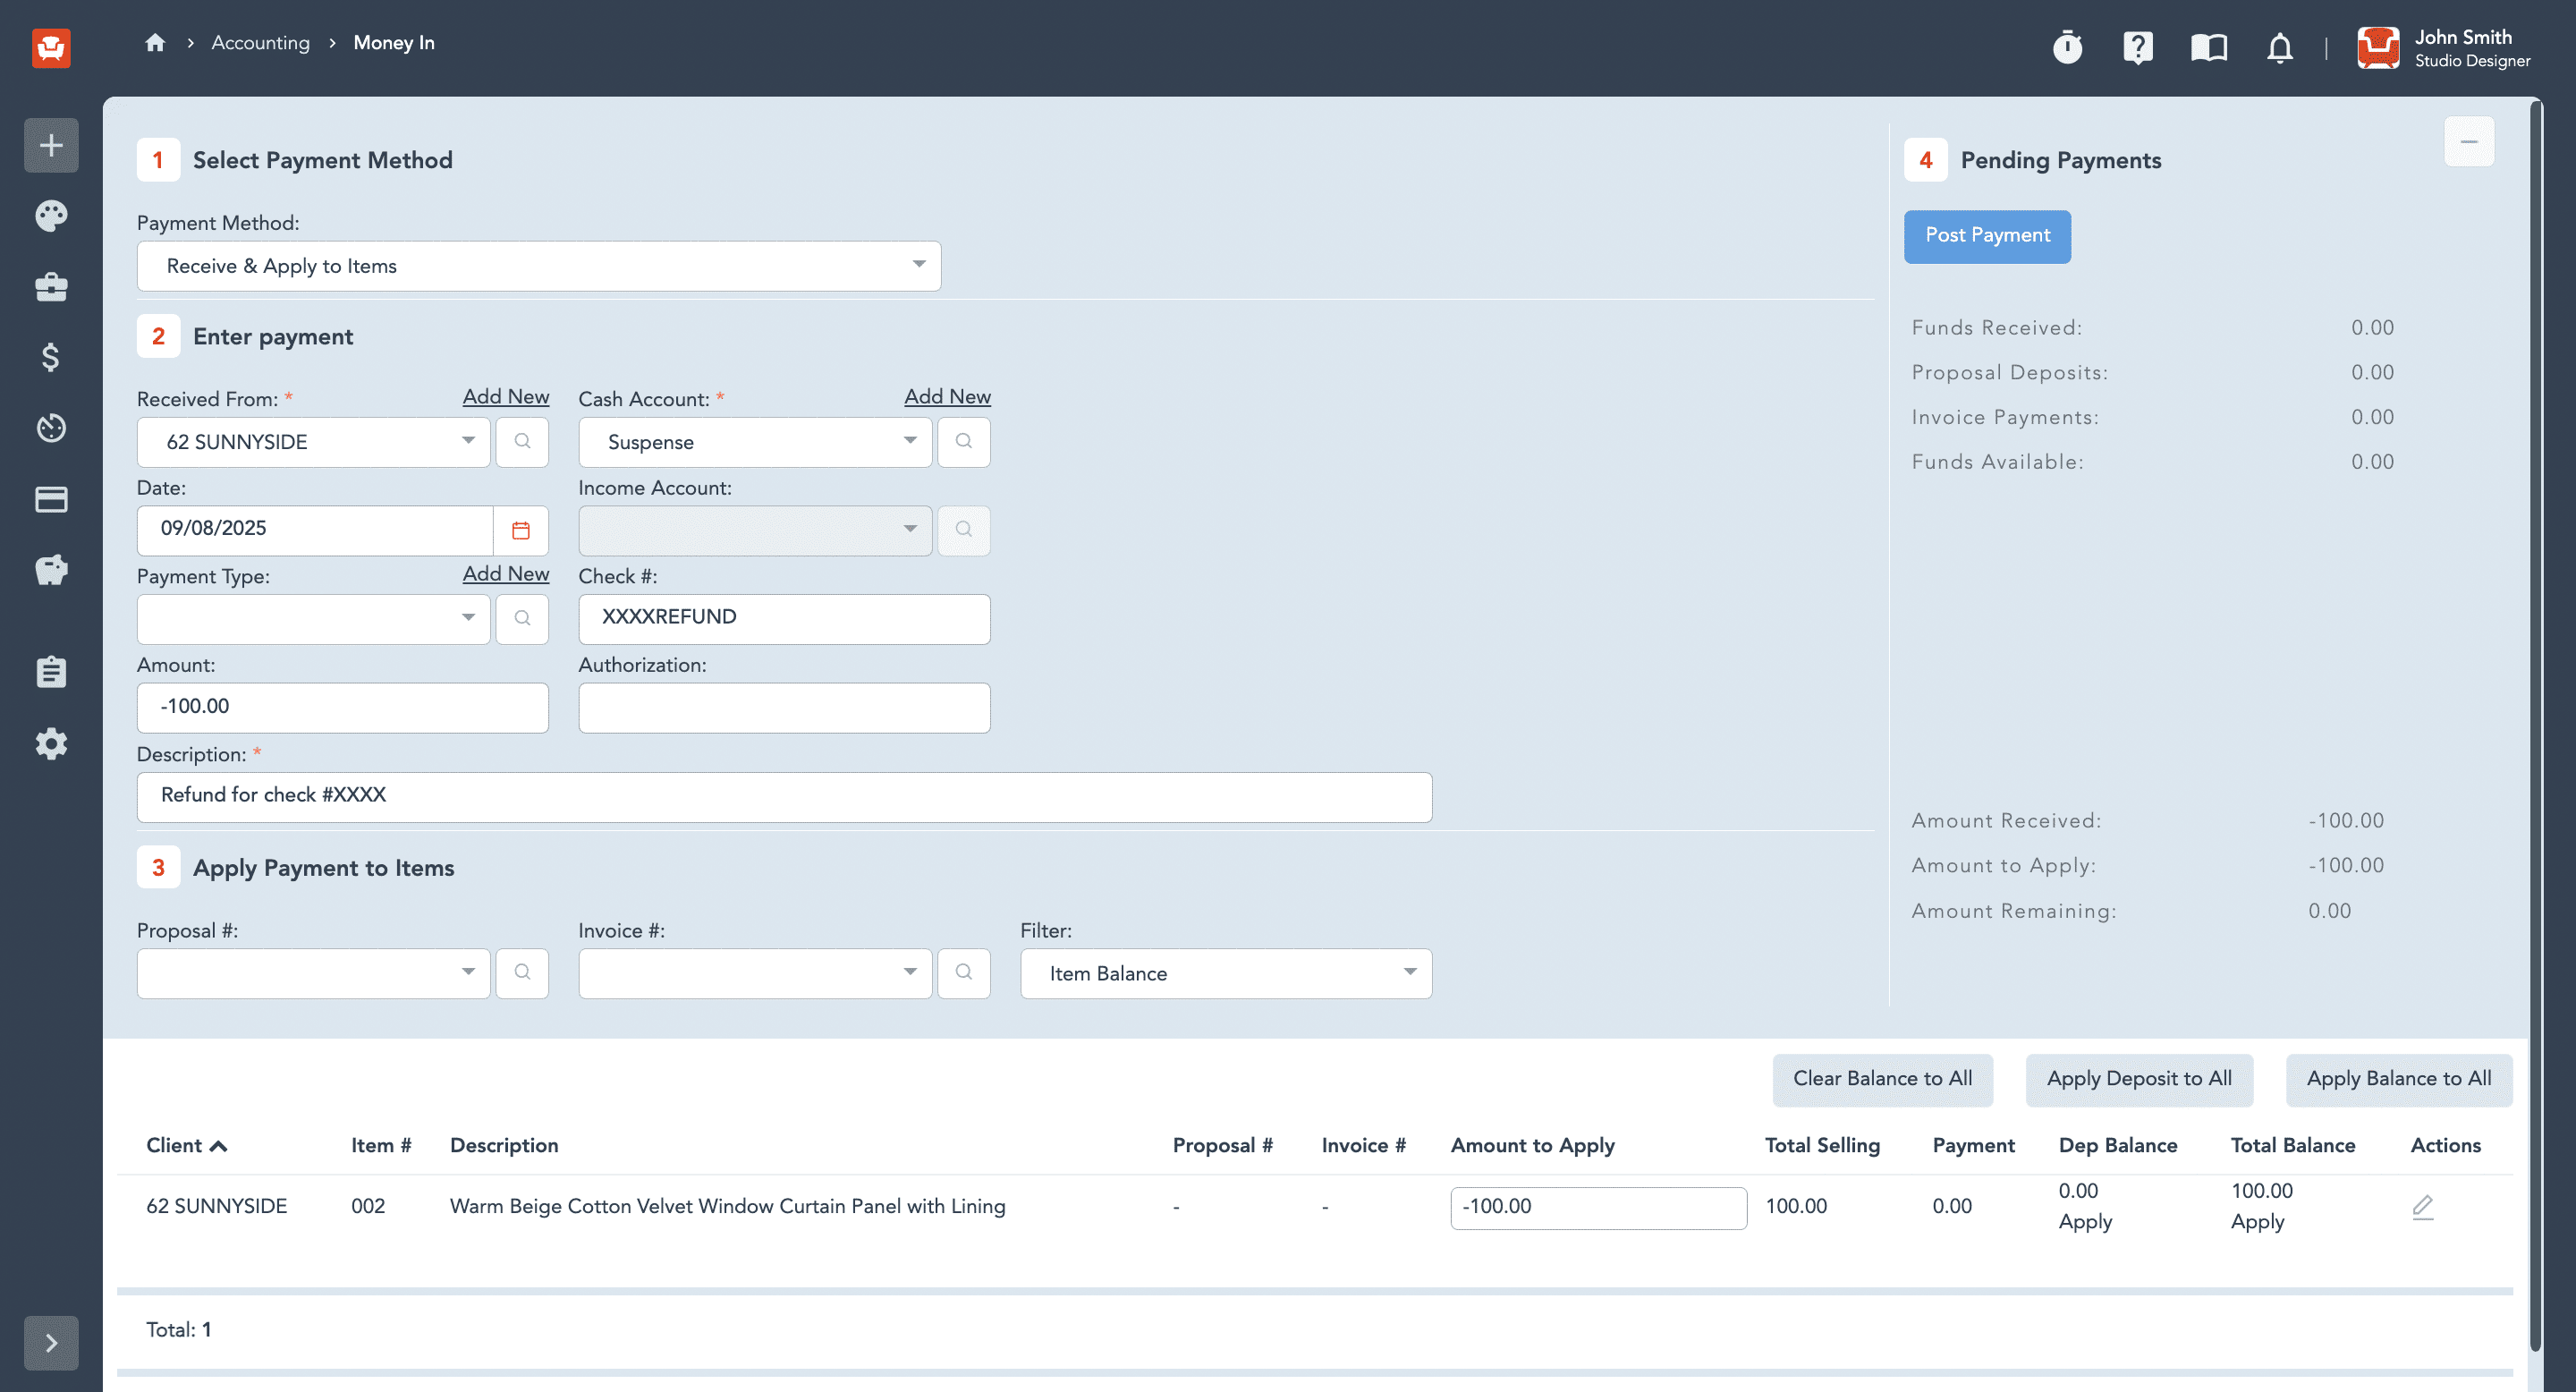Open the plus quick-add sidebar icon
Viewport: 2576px width, 1392px height.
[x=51, y=145]
